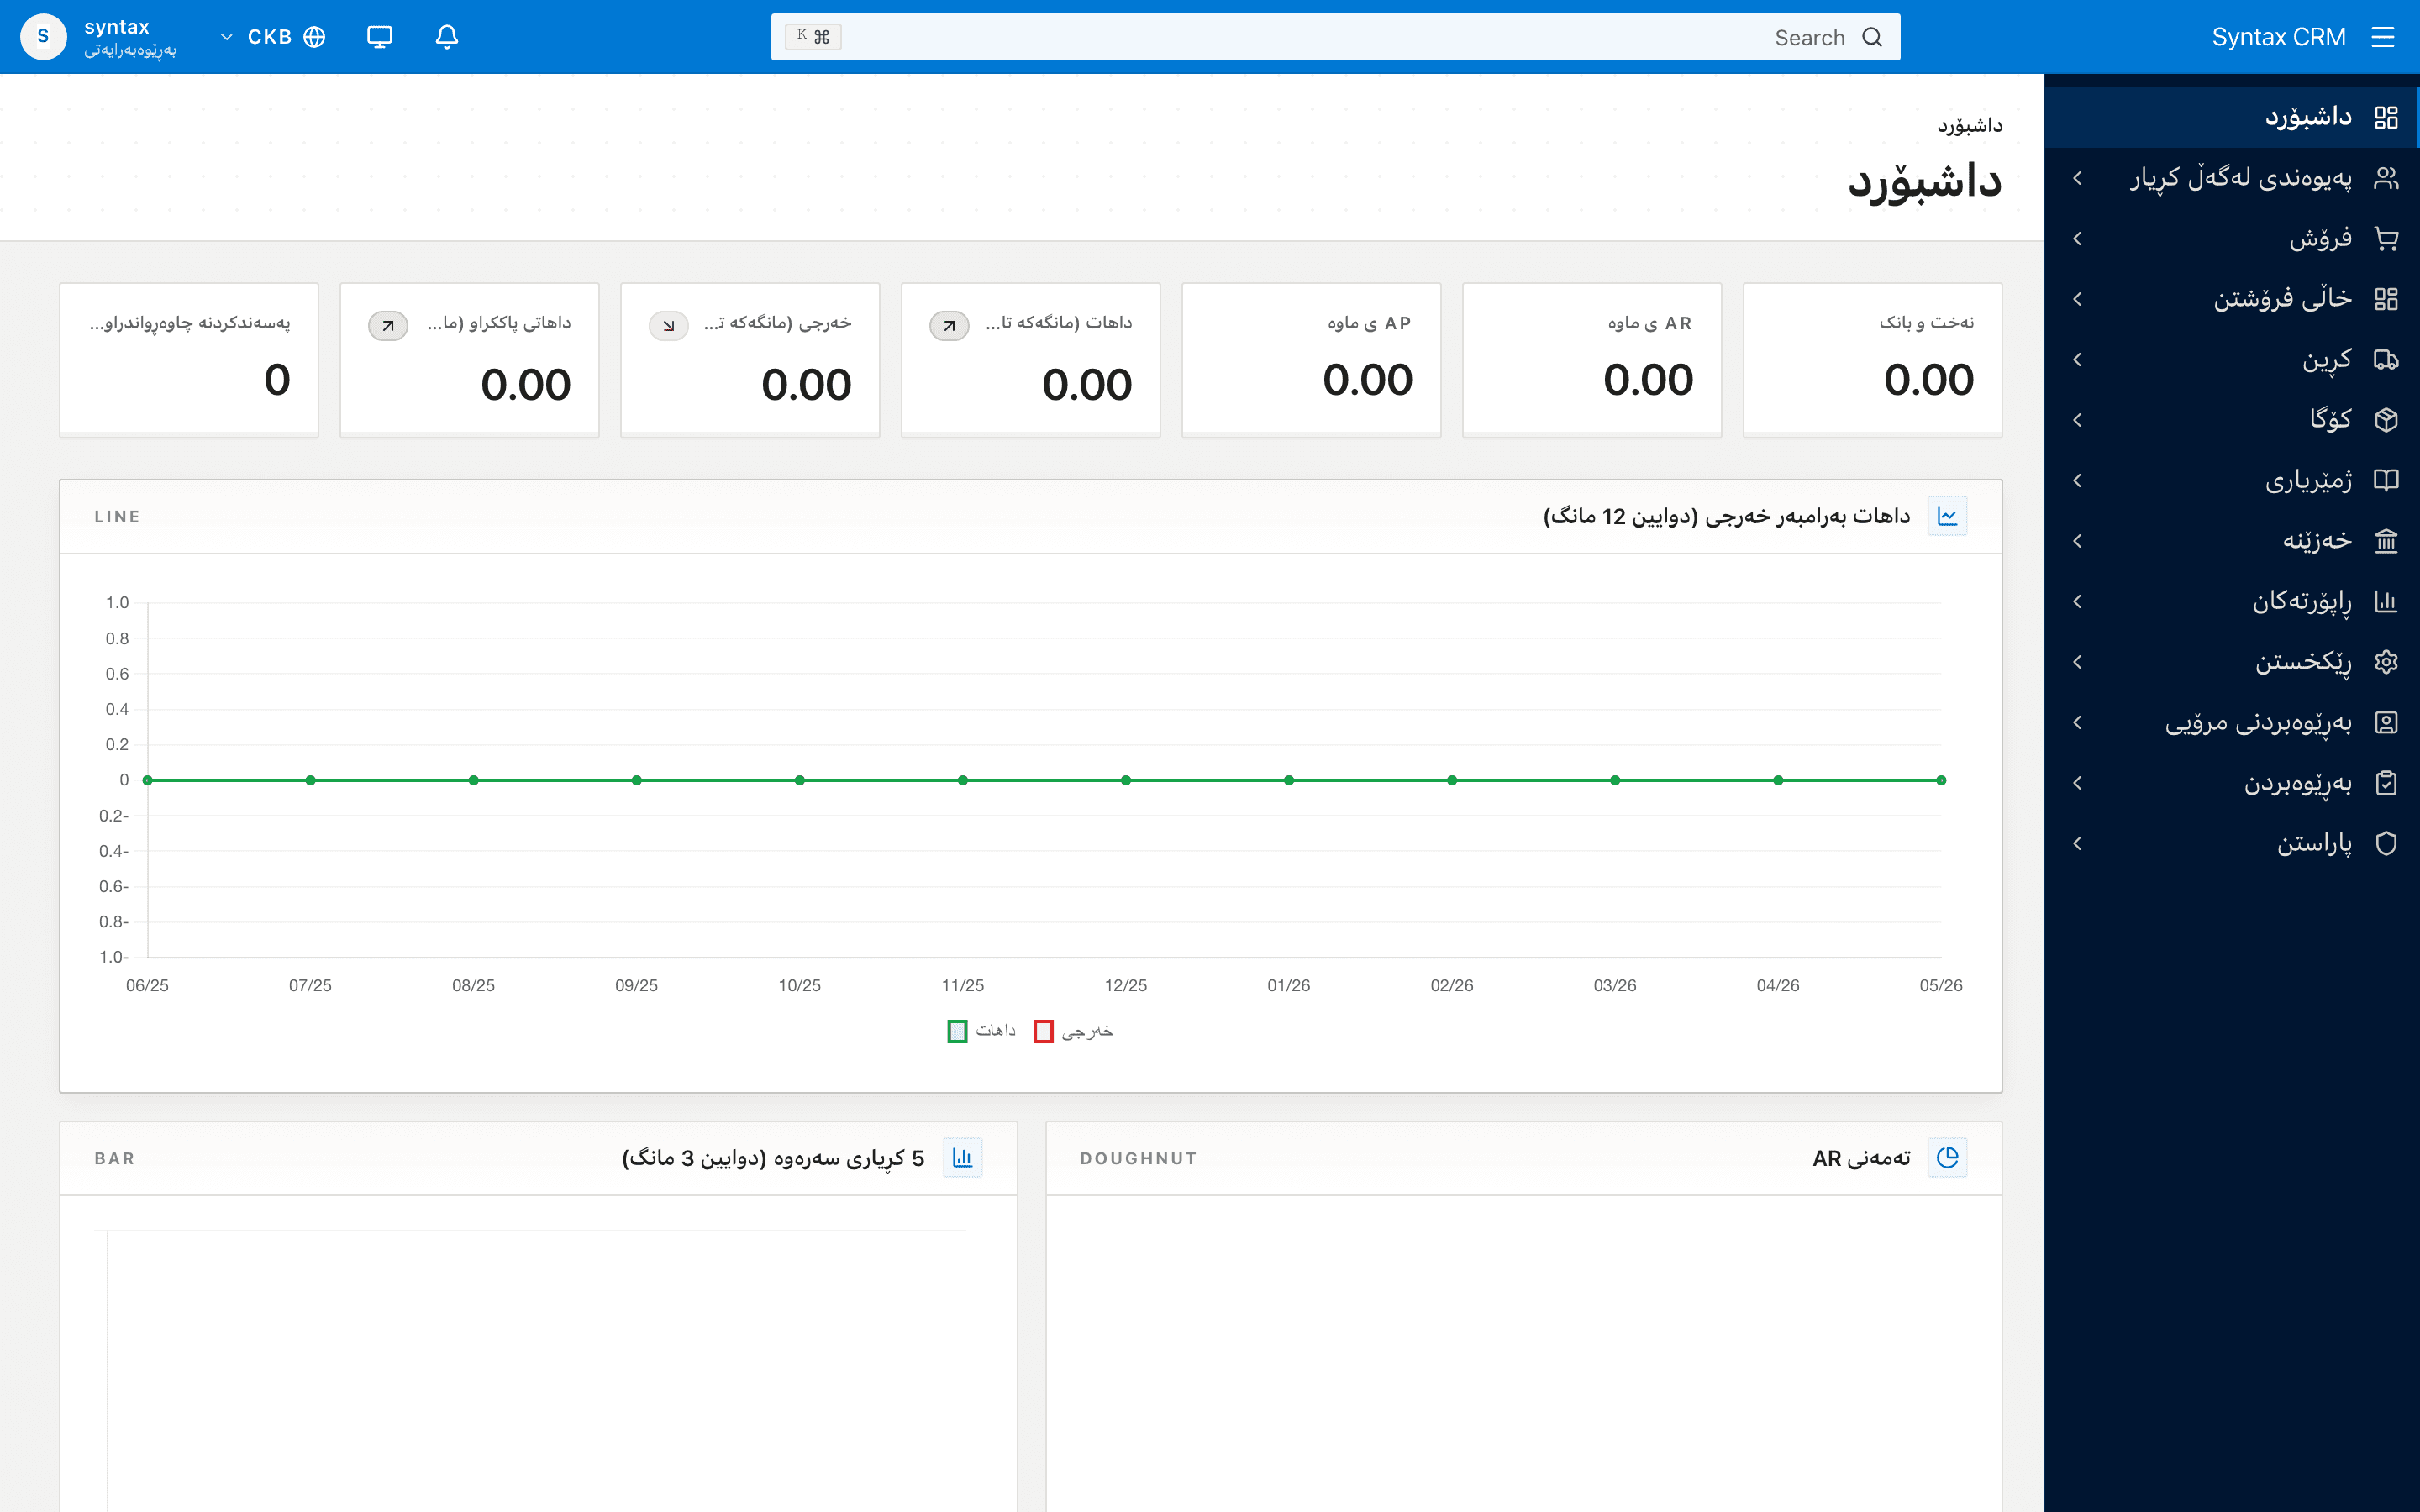Open the ڕێکخستن sidebar menu item

pyautogui.click(x=2231, y=662)
